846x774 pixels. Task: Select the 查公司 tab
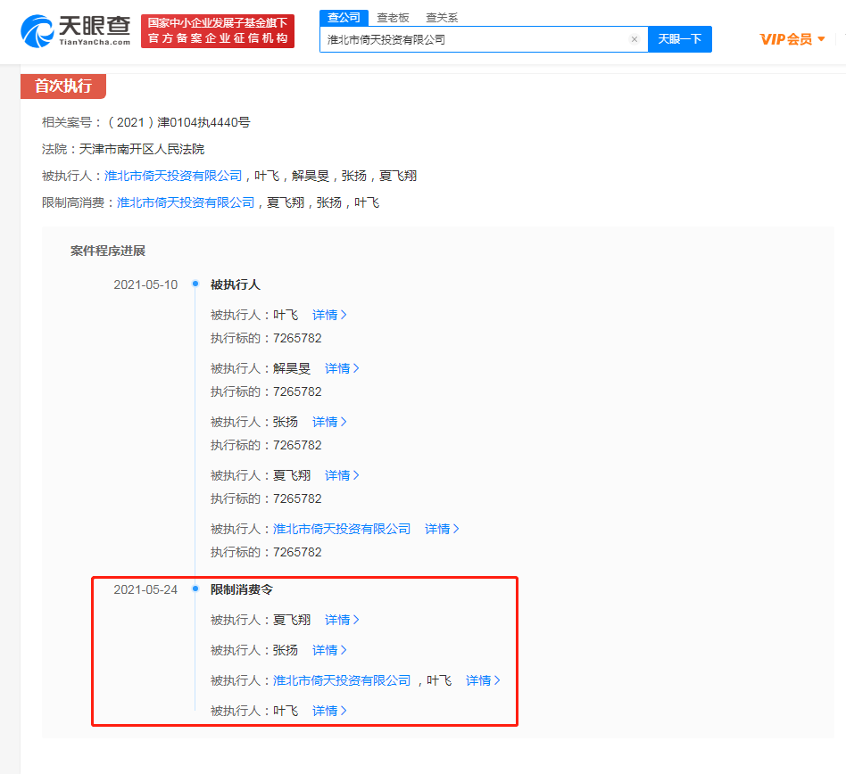(344, 18)
